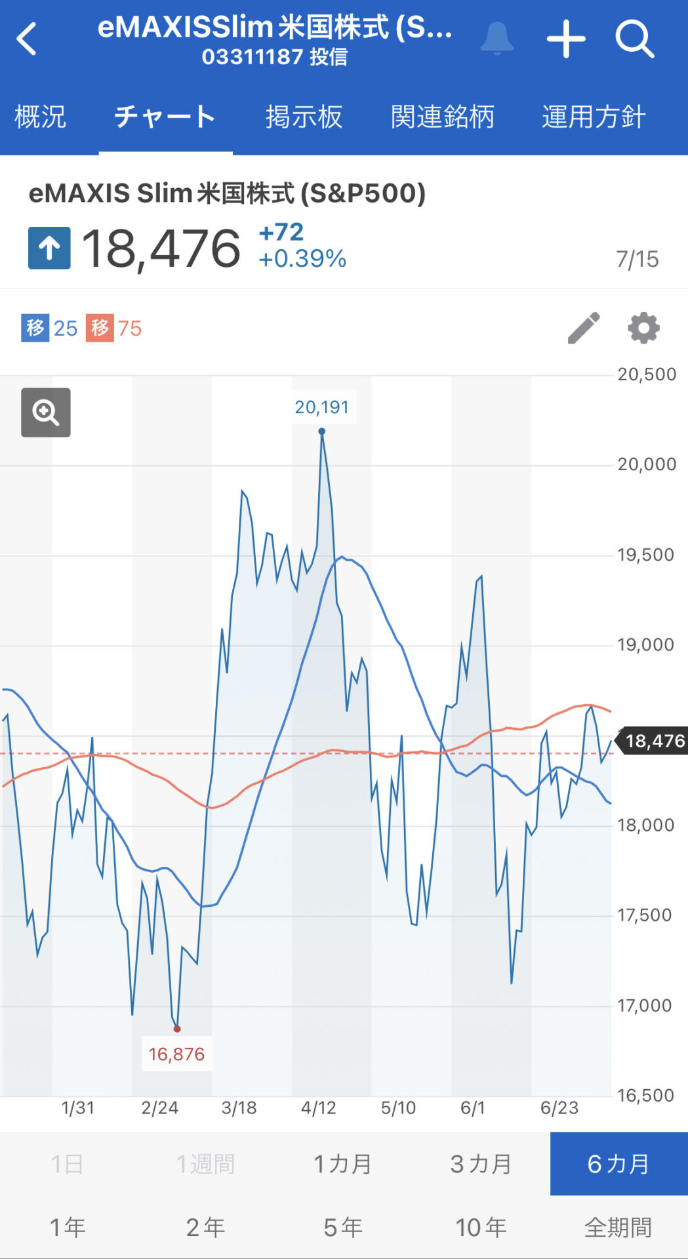Tap the notification bell icon
Image resolution: width=688 pixels, height=1259 pixels.
[496, 39]
